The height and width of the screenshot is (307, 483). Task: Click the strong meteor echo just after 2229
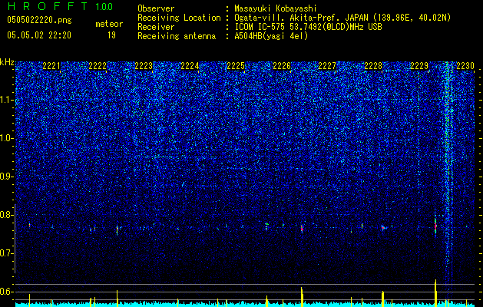(x=435, y=226)
